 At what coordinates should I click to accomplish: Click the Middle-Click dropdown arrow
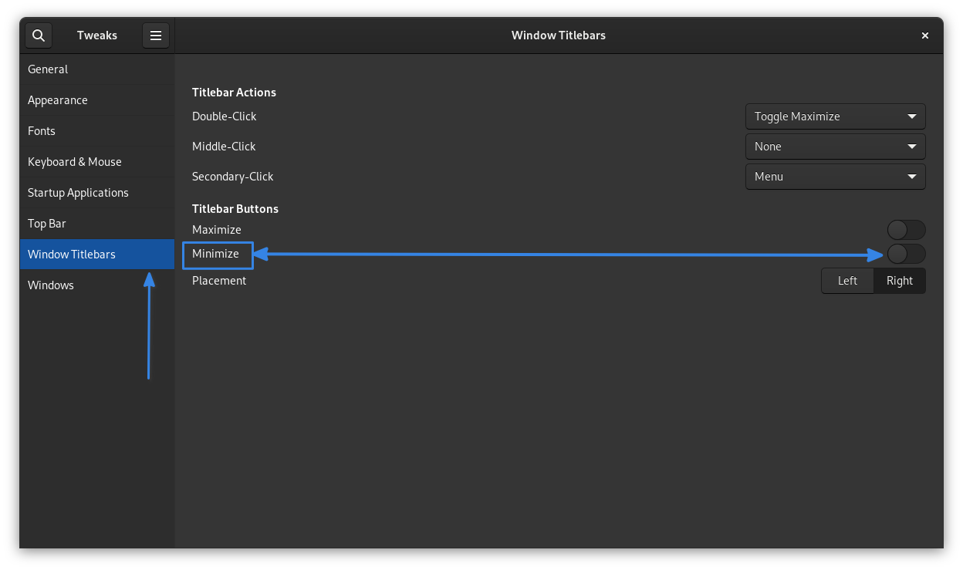click(912, 147)
